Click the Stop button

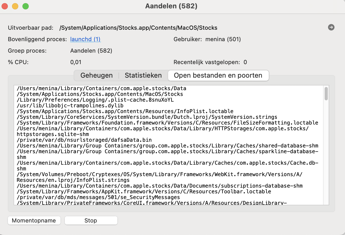pyautogui.click(x=91, y=220)
